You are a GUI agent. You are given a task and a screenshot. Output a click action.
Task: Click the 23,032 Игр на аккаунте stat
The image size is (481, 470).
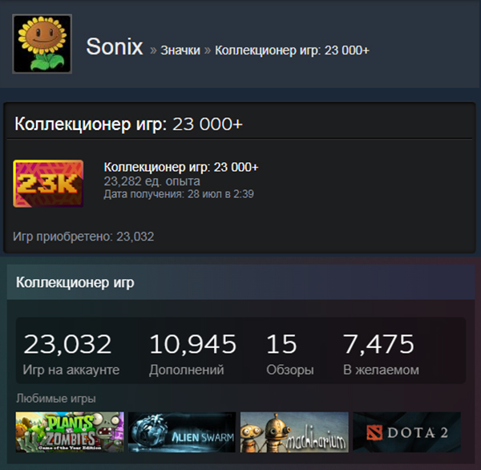(71, 355)
